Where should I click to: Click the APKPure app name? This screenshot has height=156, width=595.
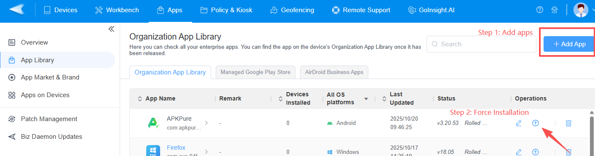tap(179, 119)
